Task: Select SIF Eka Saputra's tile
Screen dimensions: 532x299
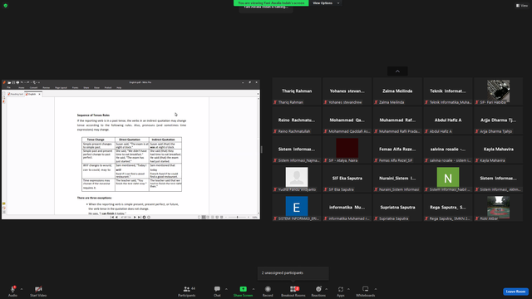Action: pos(347,179)
